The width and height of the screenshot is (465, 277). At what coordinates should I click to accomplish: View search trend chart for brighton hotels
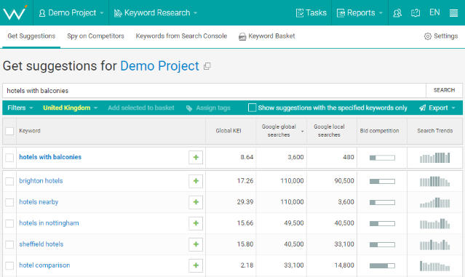434,181
